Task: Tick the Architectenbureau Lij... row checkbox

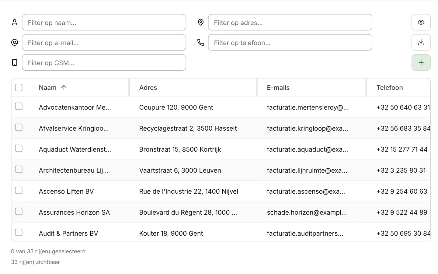Action: [19, 169]
